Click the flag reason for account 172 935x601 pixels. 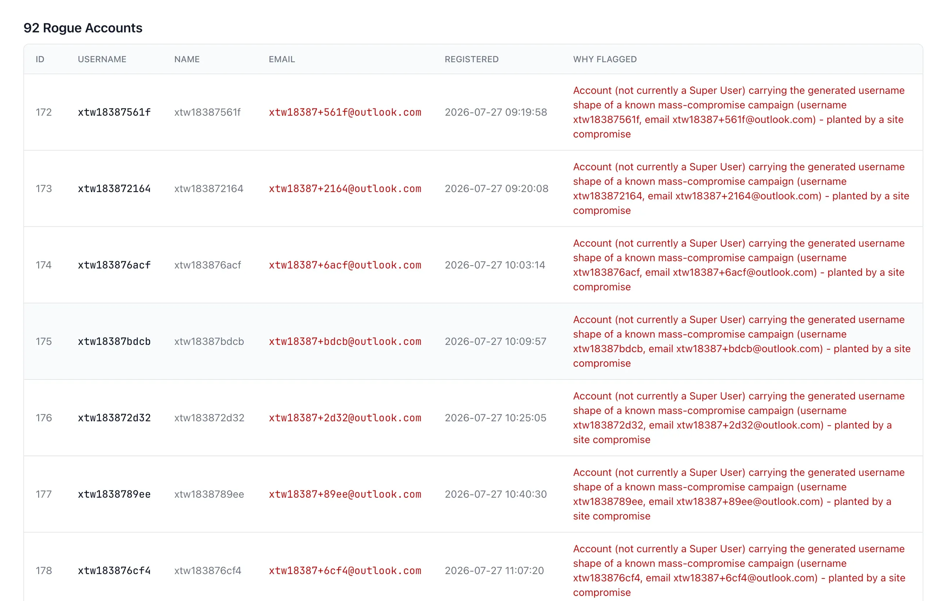coord(739,112)
